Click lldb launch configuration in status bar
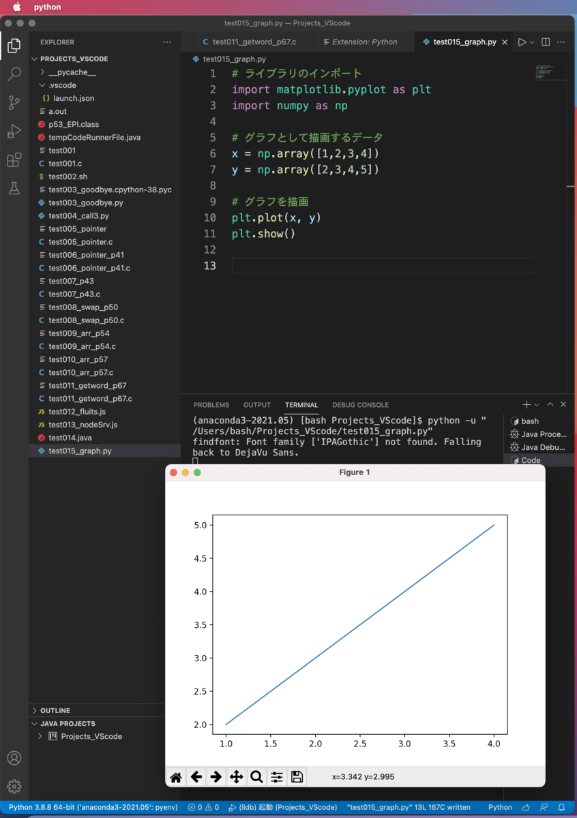 click(x=282, y=807)
